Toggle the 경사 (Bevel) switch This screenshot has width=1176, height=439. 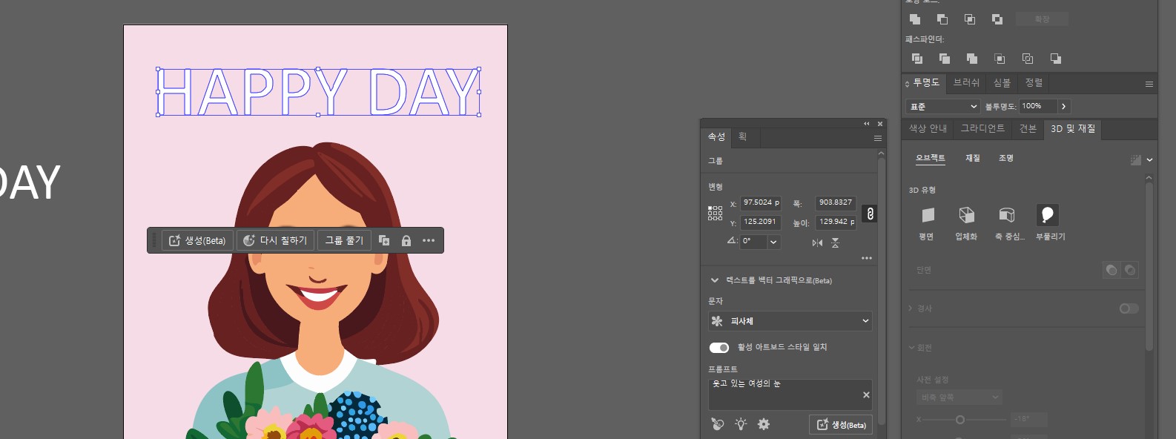[1129, 308]
